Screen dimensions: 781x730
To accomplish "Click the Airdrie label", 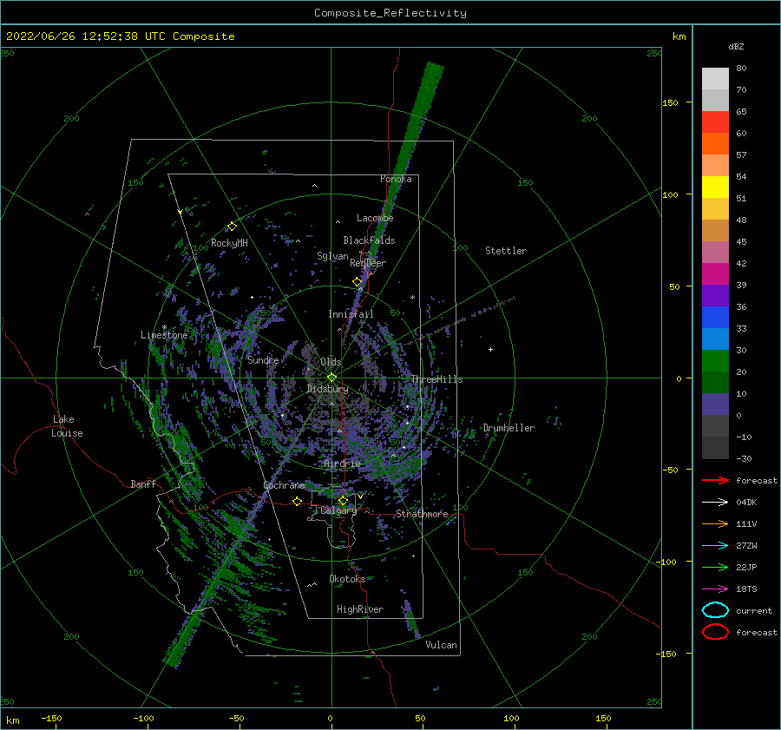I will point(342,464).
